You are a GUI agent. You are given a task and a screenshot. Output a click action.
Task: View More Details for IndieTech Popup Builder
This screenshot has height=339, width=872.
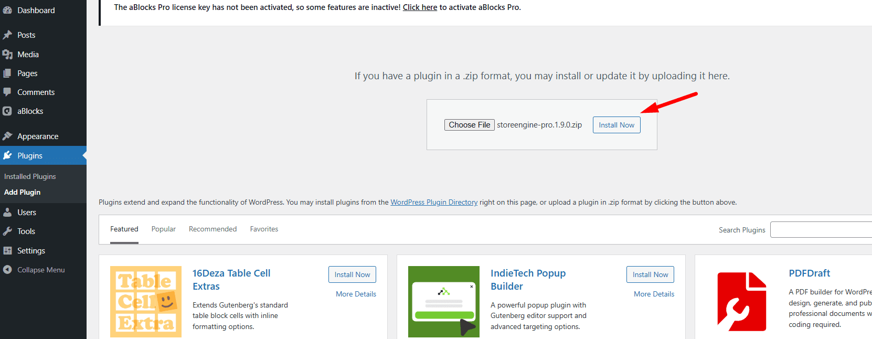click(x=654, y=294)
